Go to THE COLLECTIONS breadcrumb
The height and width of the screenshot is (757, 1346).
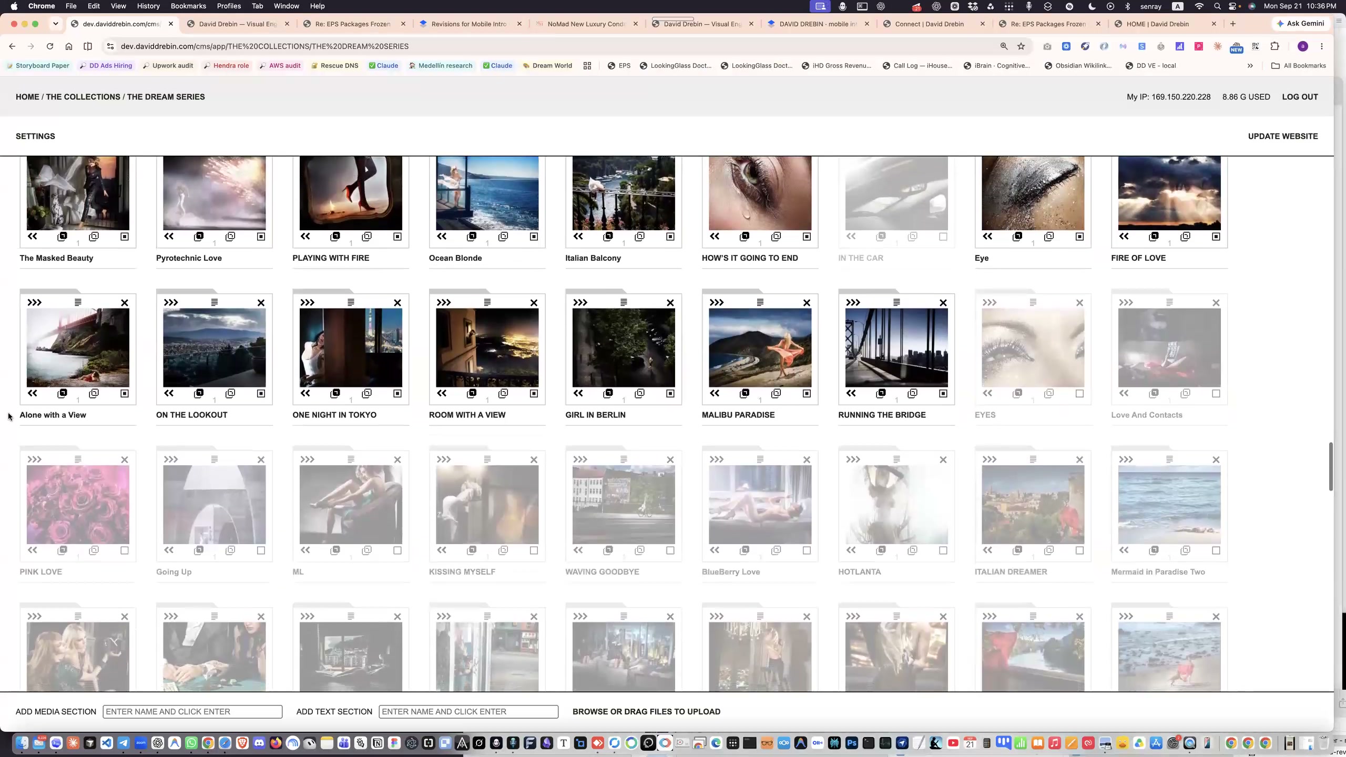click(x=83, y=97)
